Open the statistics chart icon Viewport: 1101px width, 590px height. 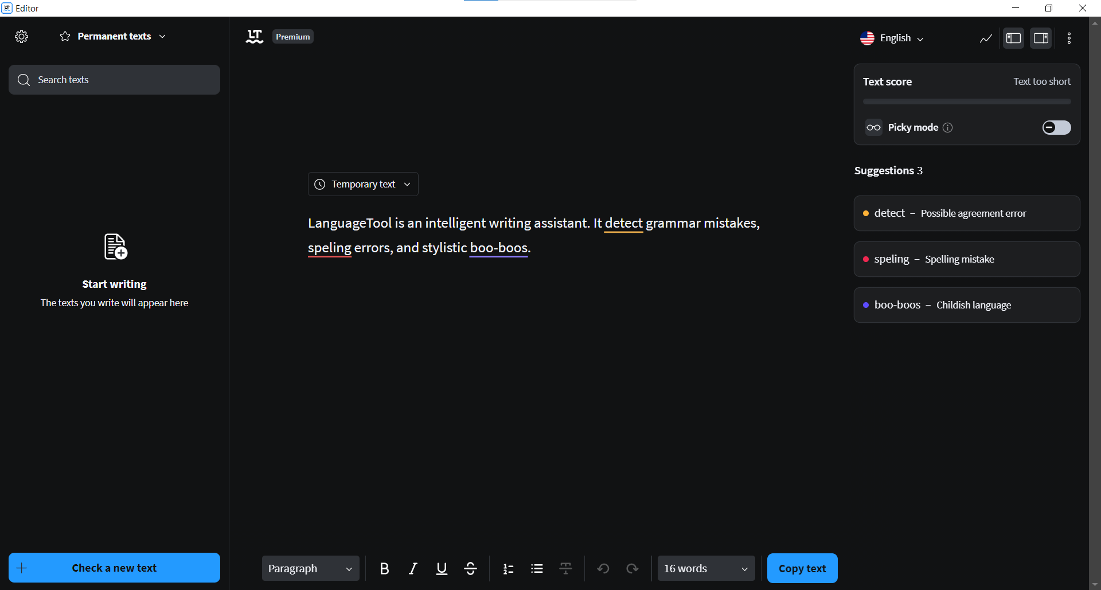click(986, 38)
